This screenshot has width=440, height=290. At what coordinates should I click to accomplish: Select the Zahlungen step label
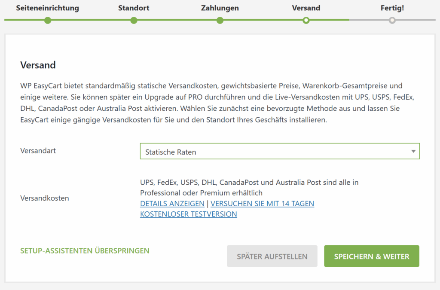220,8
